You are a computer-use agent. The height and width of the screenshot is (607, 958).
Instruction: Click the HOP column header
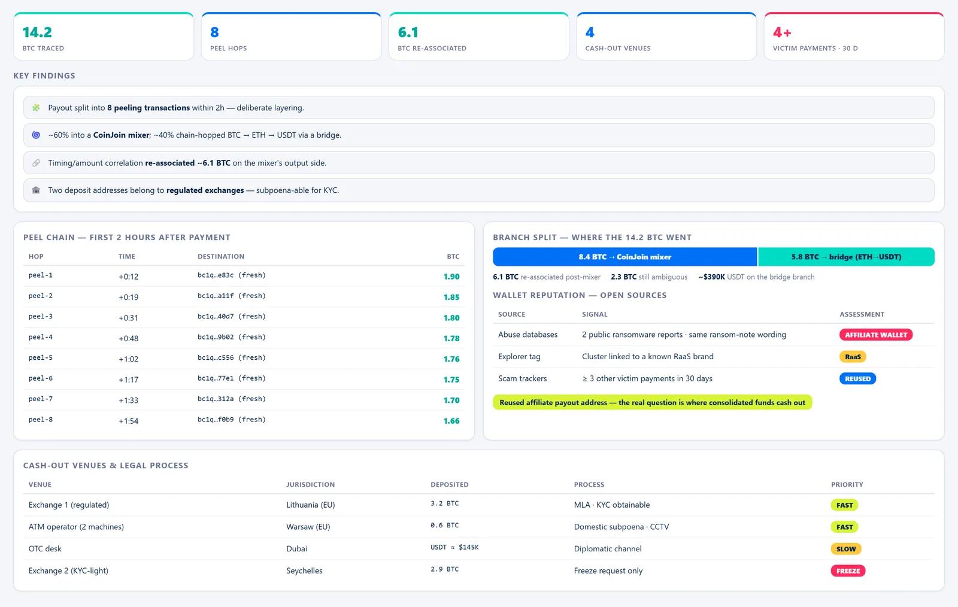[36, 256]
